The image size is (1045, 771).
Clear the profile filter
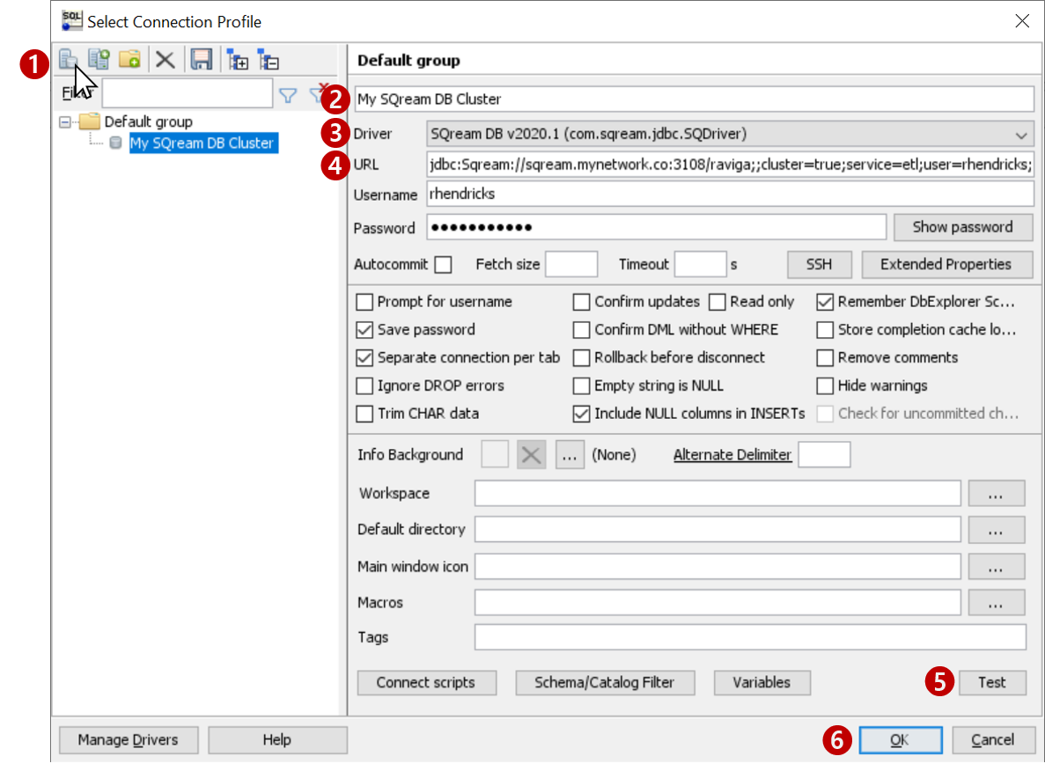319,92
